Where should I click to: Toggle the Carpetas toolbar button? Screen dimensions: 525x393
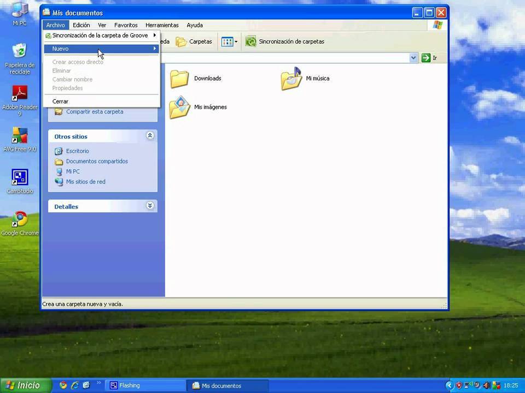click(x=194, y=41)
